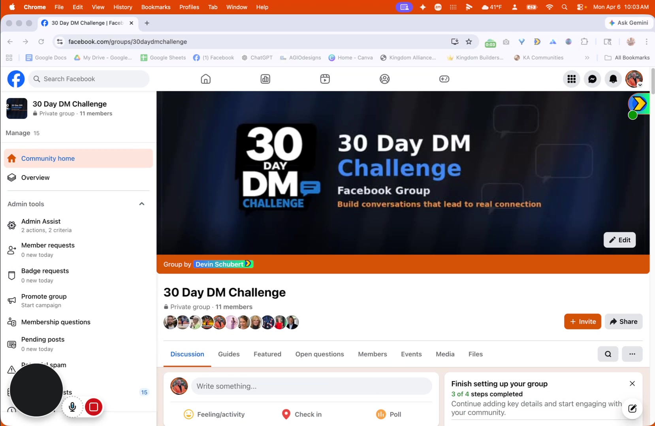Switch to the Featured tab
This screenshot has height=426, width=655.
point(267,354)
